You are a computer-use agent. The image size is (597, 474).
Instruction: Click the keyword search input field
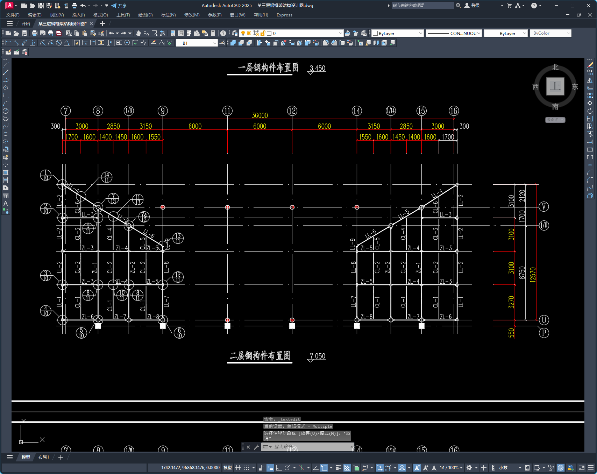pos(422,6)
